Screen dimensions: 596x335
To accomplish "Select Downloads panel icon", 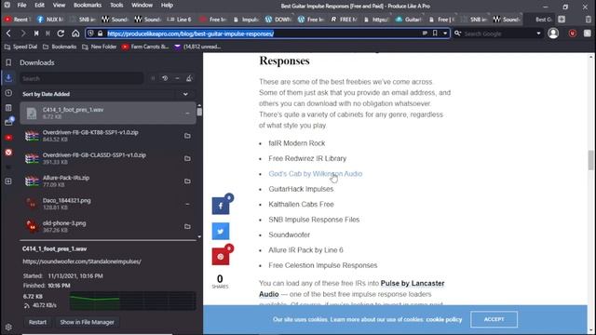I will (8, 78).
